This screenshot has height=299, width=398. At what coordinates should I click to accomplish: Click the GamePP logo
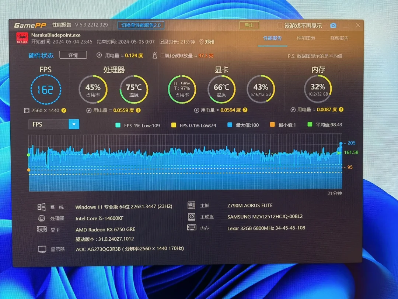(30, 25)
